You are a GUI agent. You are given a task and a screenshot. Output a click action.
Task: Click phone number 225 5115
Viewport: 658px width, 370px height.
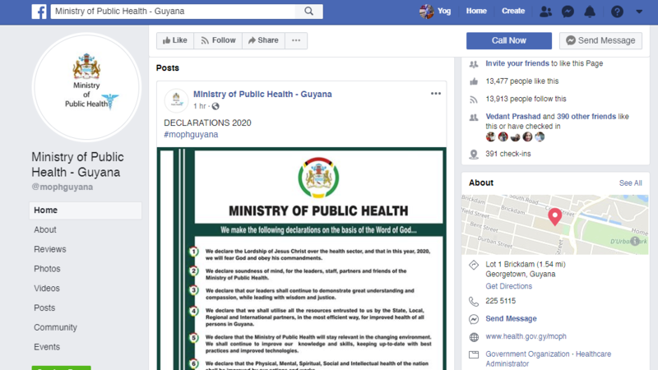click(501, 301)
